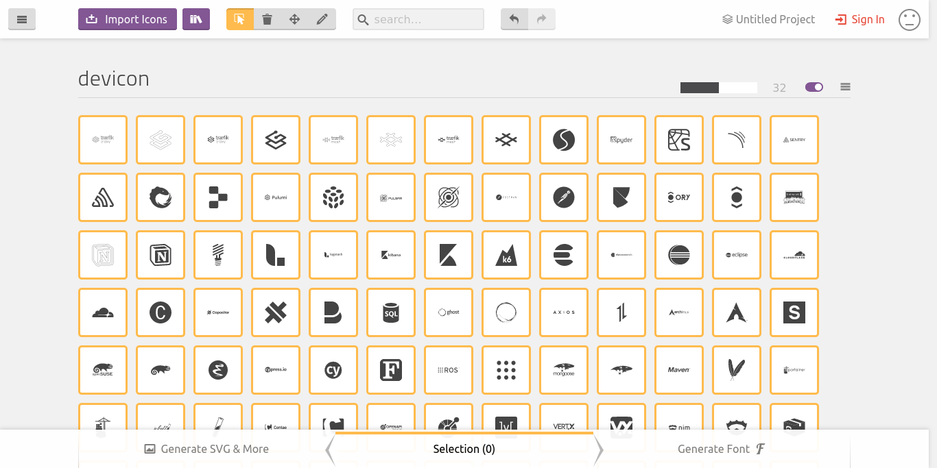Image resolution: width=937 pixels, height=468 pixels.
Task: Focus the icon search field
Action: click(418, 19)
